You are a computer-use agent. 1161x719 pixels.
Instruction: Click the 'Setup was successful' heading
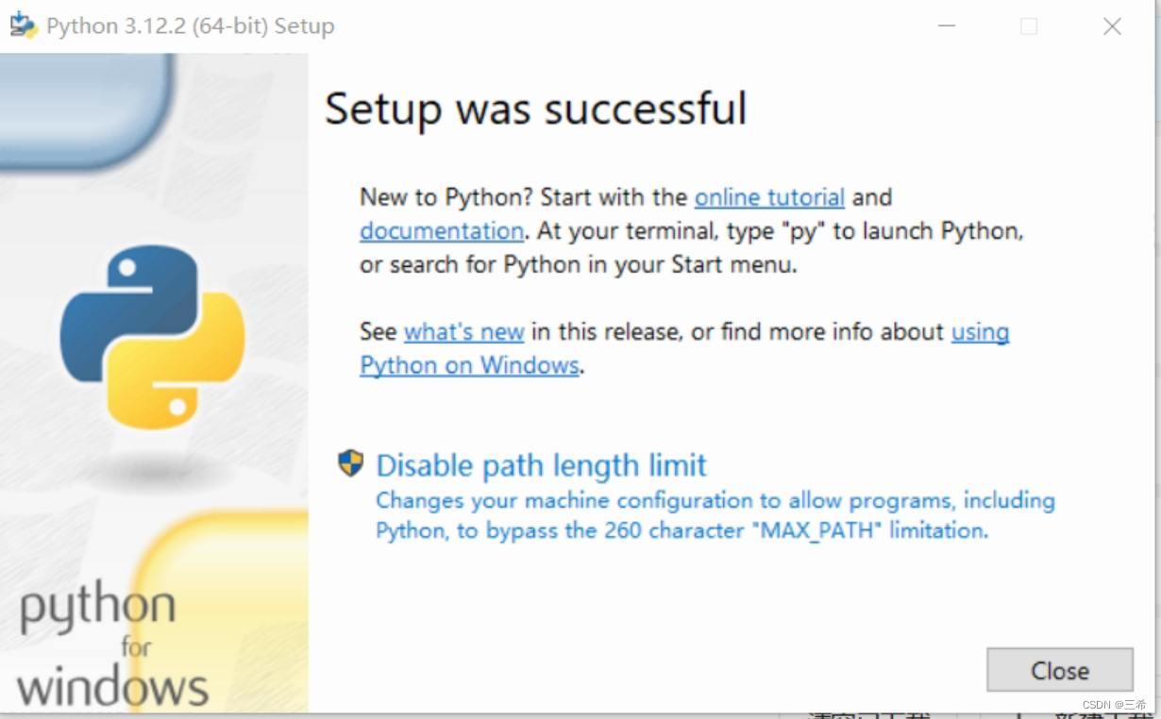coord(535,109)
